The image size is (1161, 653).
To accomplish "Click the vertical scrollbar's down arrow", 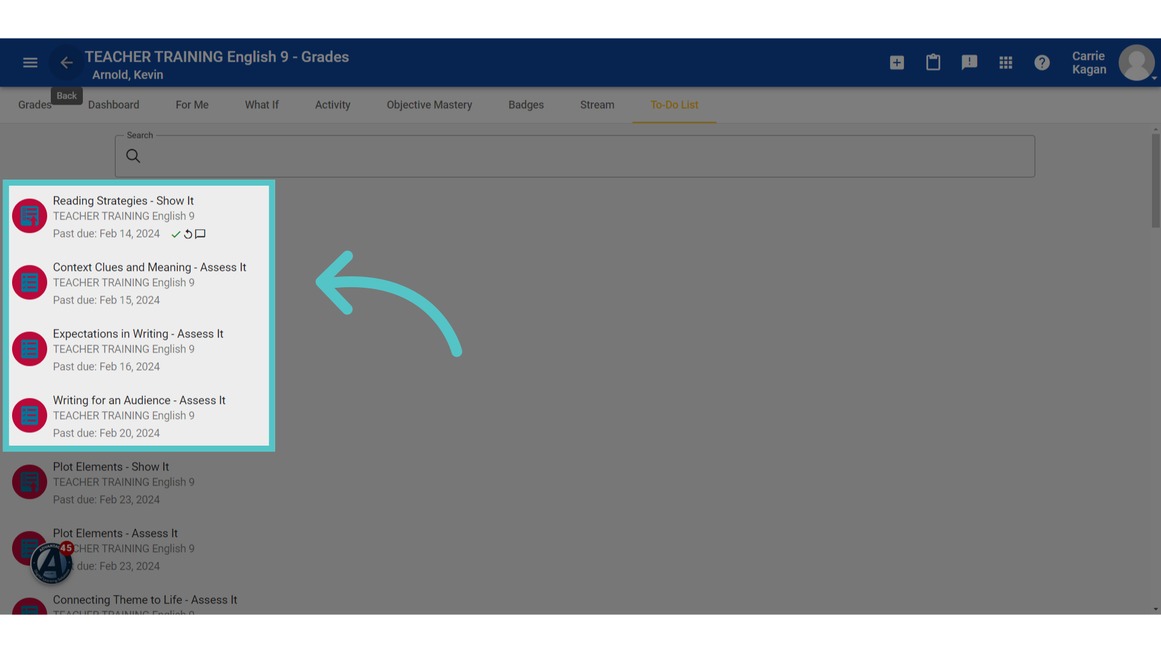I will (1156, 609).
